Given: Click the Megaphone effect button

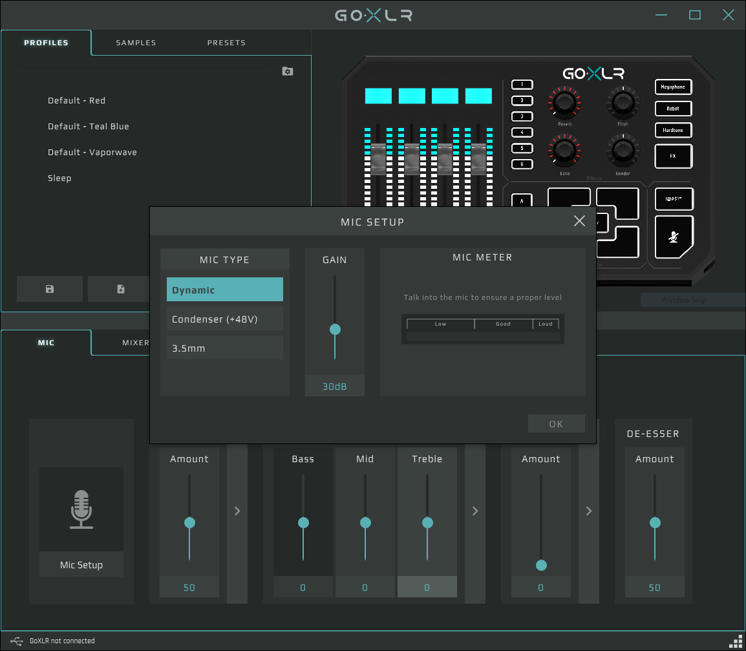Looking at the screenshot, I should pyautogui.click(x=673, y=87).
